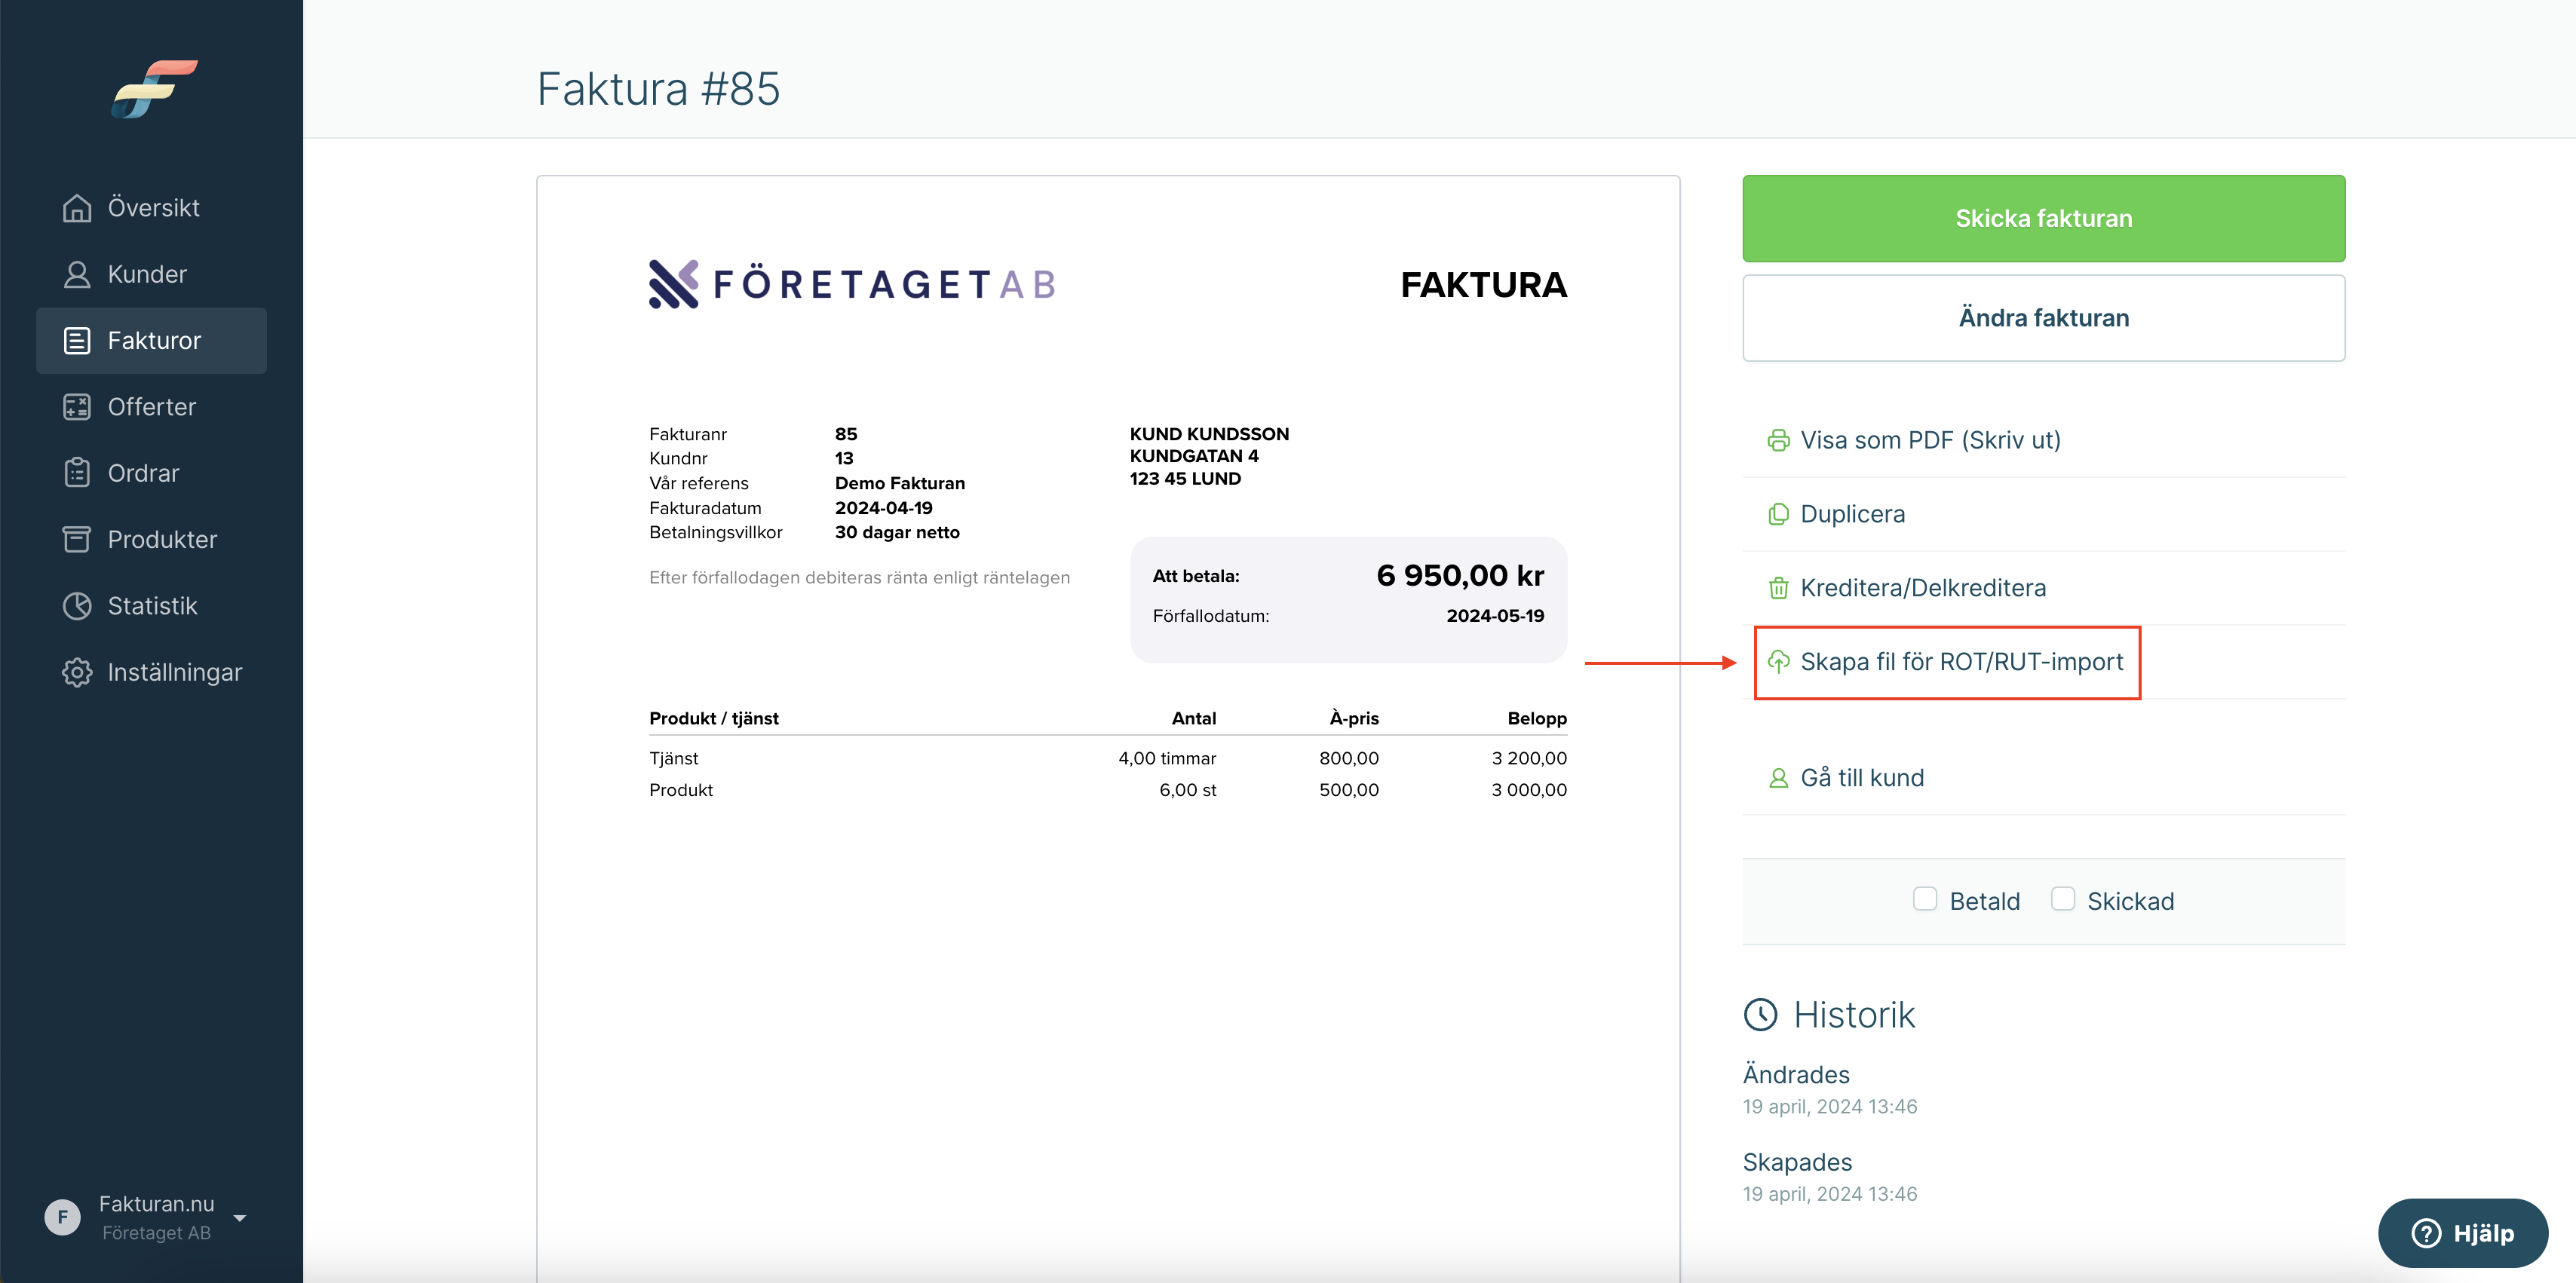Click the Företaget AB text under Fakturan.nu
Viewport: 2576px width, 1283px height.
click(156, 1233)
